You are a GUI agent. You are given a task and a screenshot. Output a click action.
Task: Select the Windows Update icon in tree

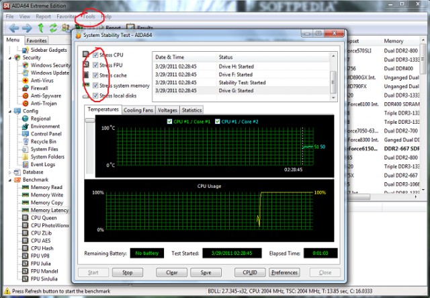[26, 73]
